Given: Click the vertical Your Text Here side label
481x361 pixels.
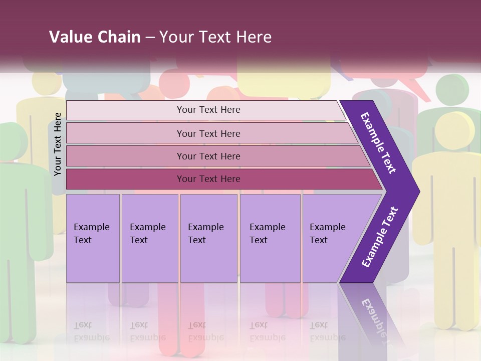Looking at the screenshot, I should point(57,144).
